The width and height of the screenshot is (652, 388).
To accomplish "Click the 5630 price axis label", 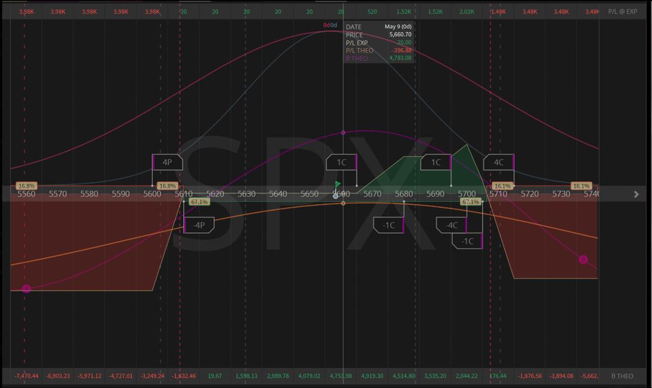I will [x=247, y=194].
